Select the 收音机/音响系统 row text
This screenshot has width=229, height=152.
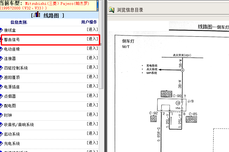pos(19,125)
